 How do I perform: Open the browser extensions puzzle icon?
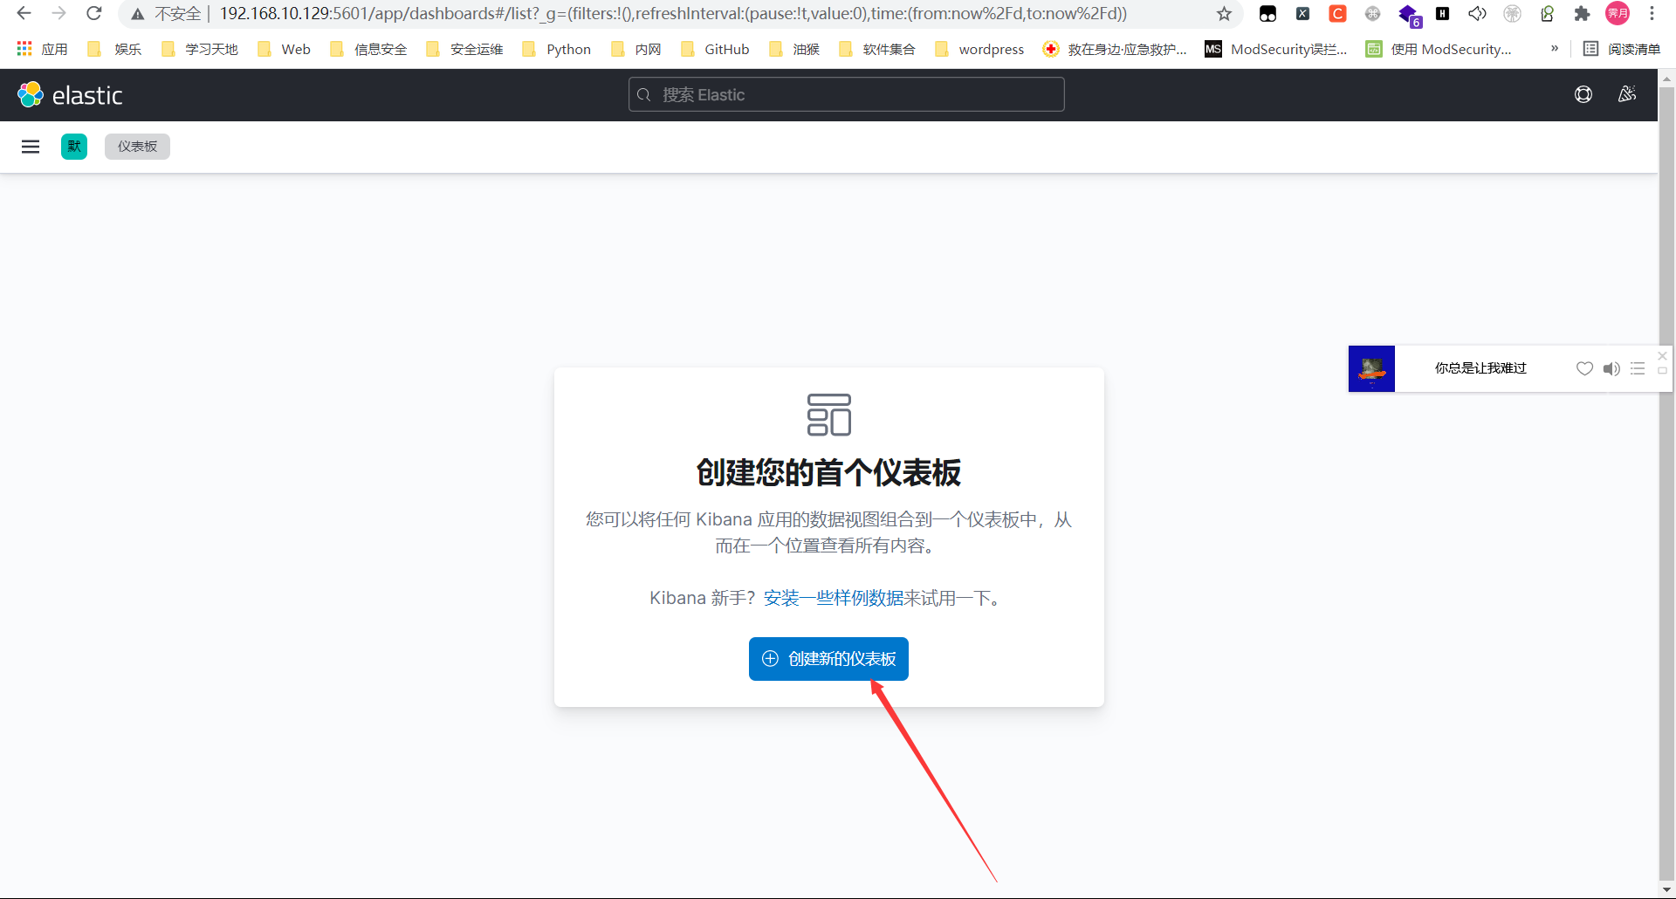pyautogui.click(x=1582, y=14)
